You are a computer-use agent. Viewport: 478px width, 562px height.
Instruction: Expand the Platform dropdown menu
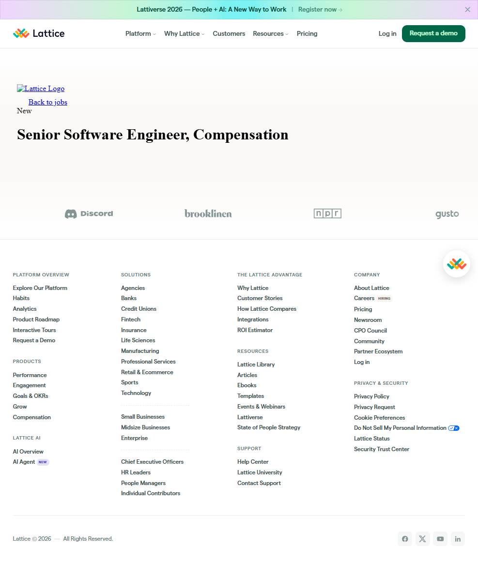coord(140,33)
